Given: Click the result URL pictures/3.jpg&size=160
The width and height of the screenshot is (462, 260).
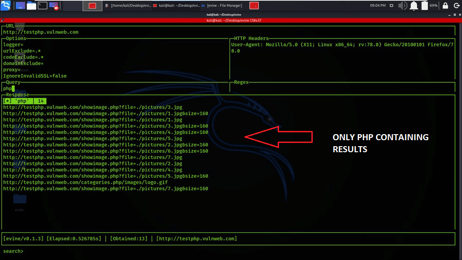Looking at the screenshot, I should [x=105, y=126].
